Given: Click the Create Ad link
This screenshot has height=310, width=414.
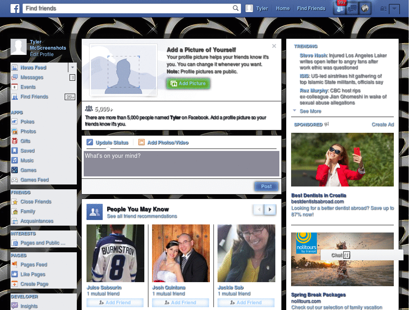Looking at the screenshot, I should coord(383,124).
